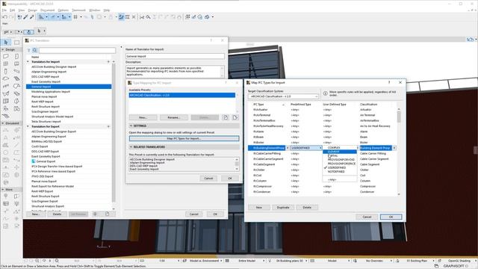The width and height of the screenshot is (478, 269).
Task: Click the Redo icon in the main toolbar
Action: [x=11, y=17]
